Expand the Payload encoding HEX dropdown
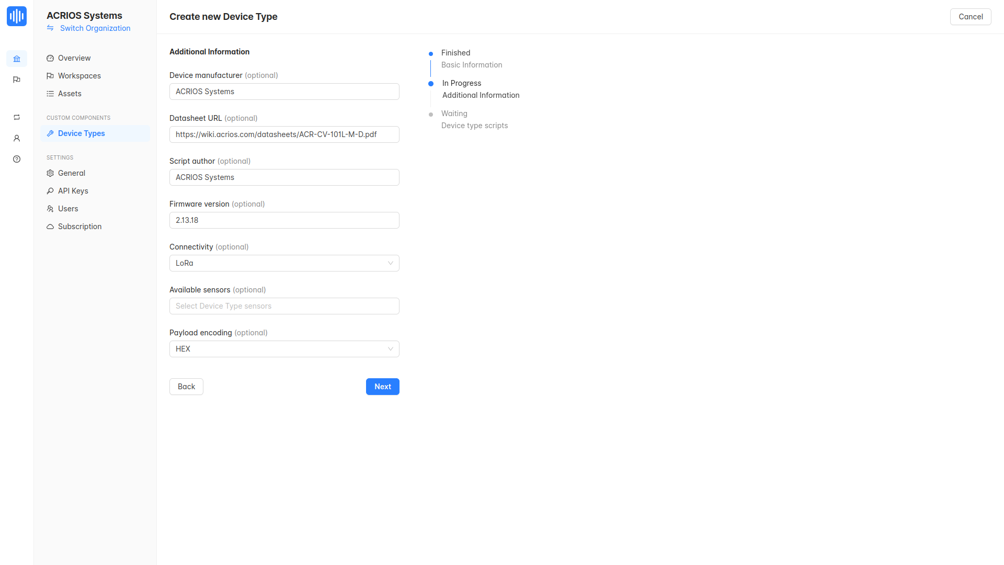1004x565 pixels. (284, 349)
